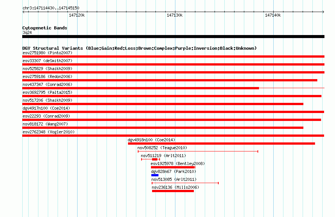This screenshot has height=217, width=335.
Task: Select esv2762348 (Vogler2010) variant label
Action: tap(49, 132)
